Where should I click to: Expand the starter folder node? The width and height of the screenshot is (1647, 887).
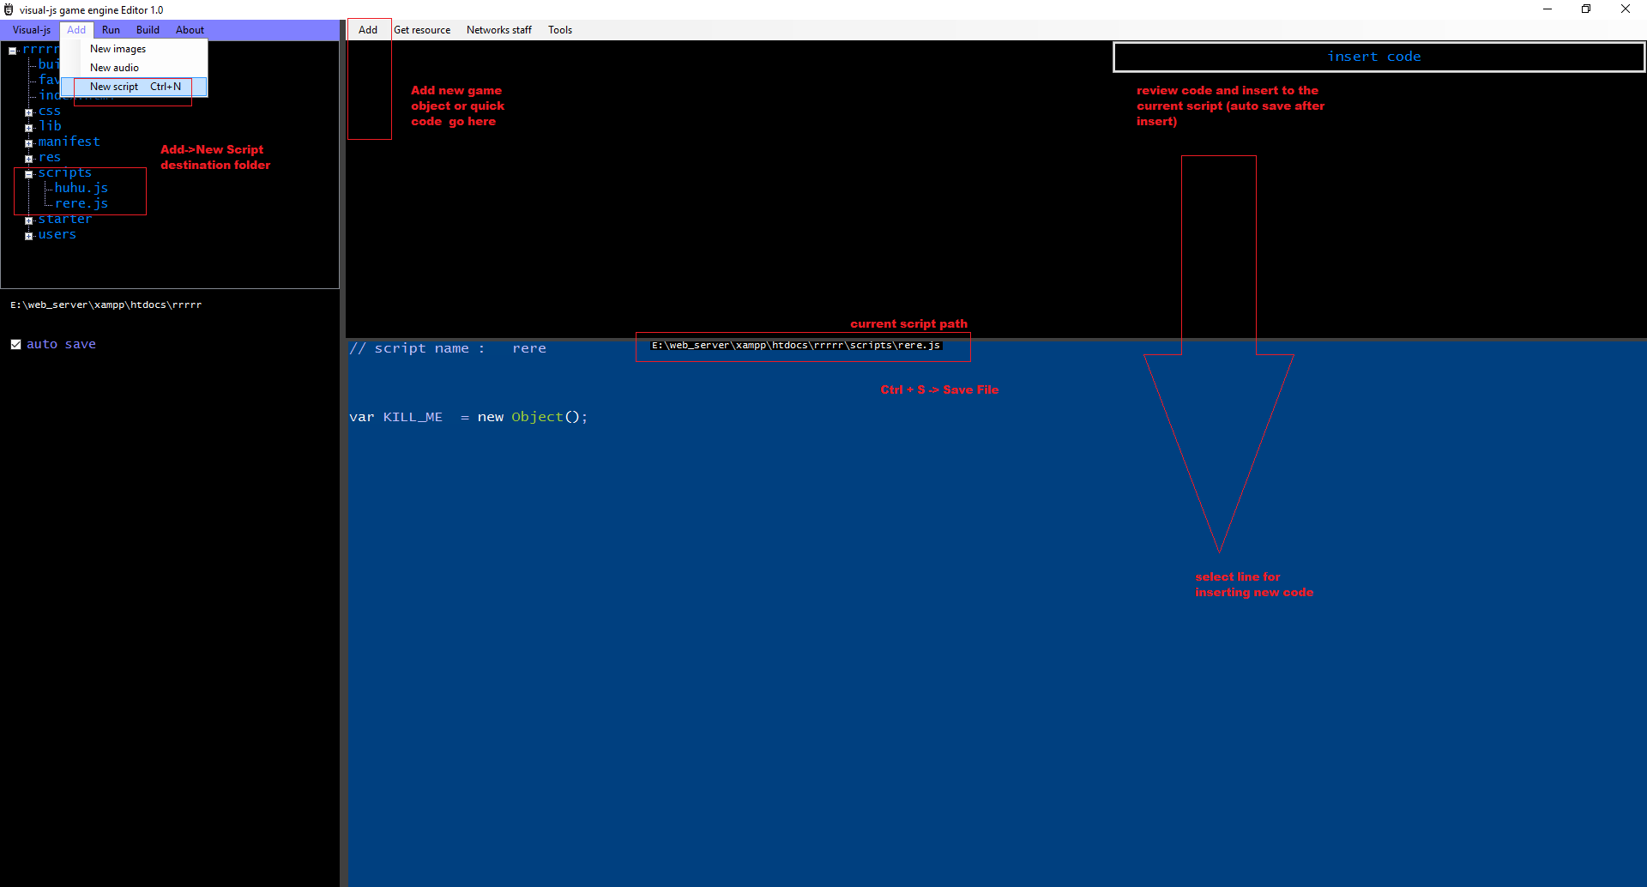(29, 220)
